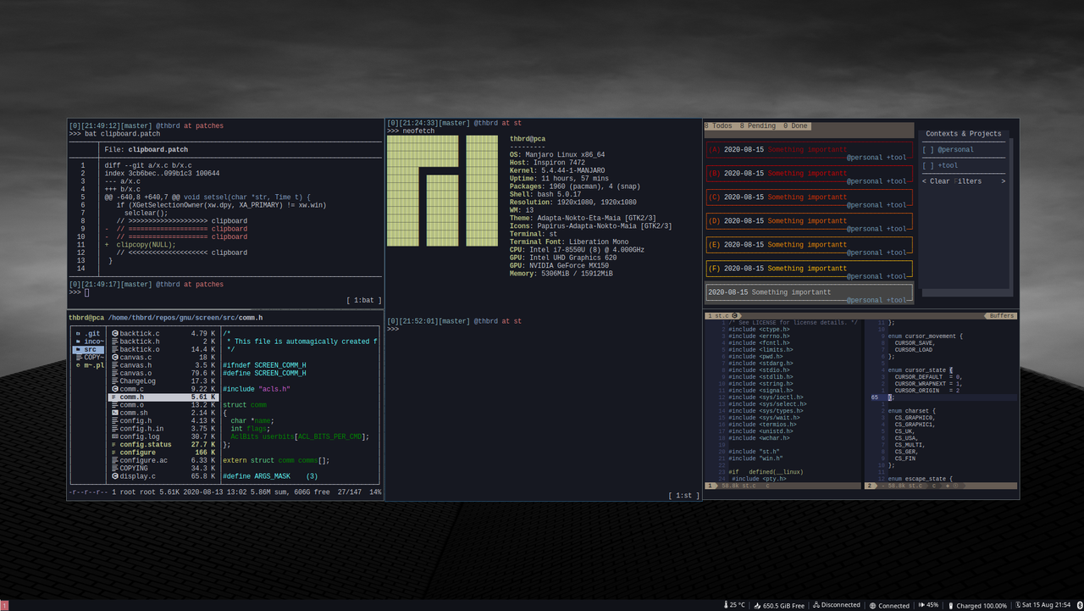Screen dimensions: 1084x611
Task: Select config.status file in ranger
Action: point(163,444)
